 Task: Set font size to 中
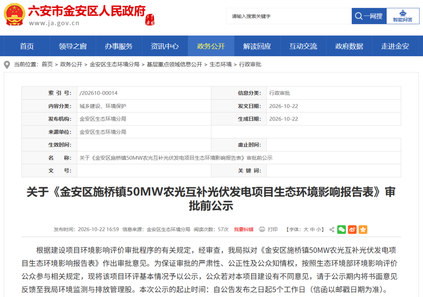point(312,229)
